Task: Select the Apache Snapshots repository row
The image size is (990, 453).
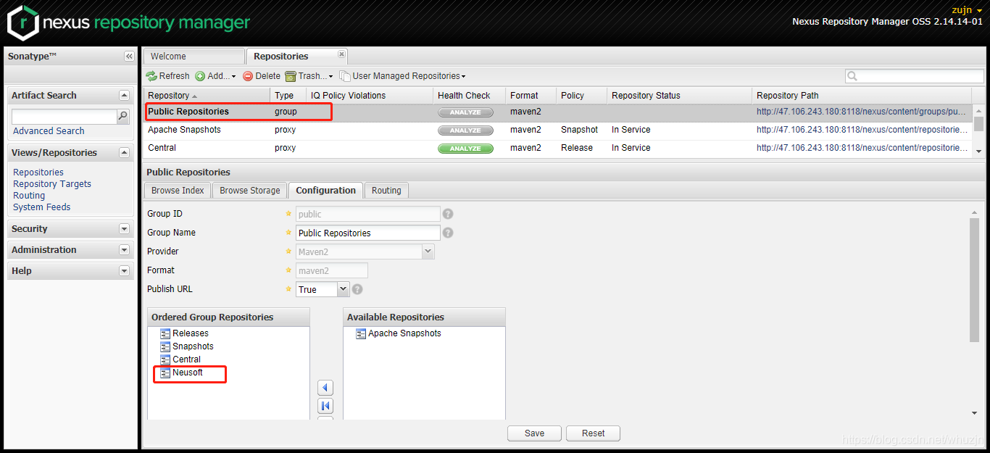Action: 557,130
